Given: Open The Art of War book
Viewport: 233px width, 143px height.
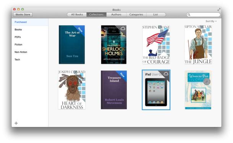Looking at the screenshot, I should pyautogui.click(x=72, y=45).
